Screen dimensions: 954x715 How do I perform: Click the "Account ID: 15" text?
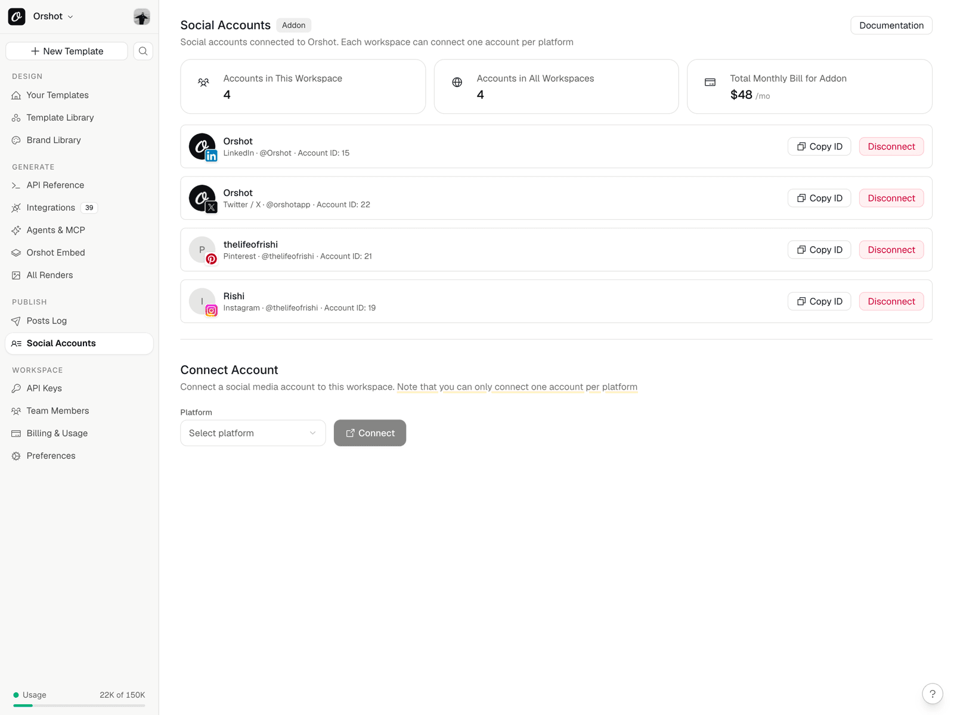(324, 153)
